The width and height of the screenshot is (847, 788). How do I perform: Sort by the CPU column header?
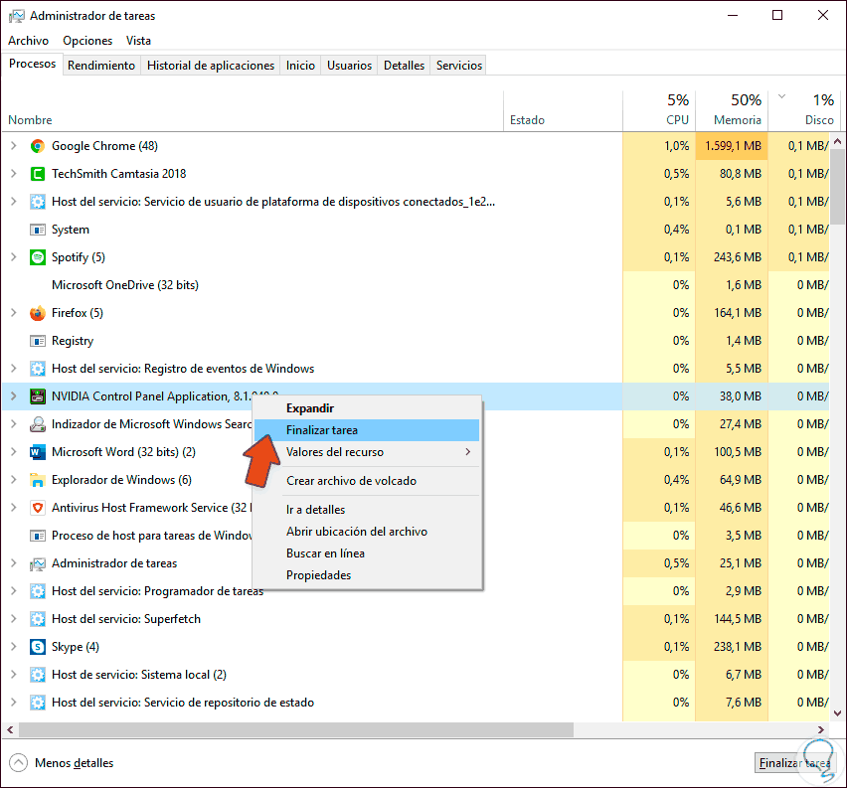(x=659, y=111)
